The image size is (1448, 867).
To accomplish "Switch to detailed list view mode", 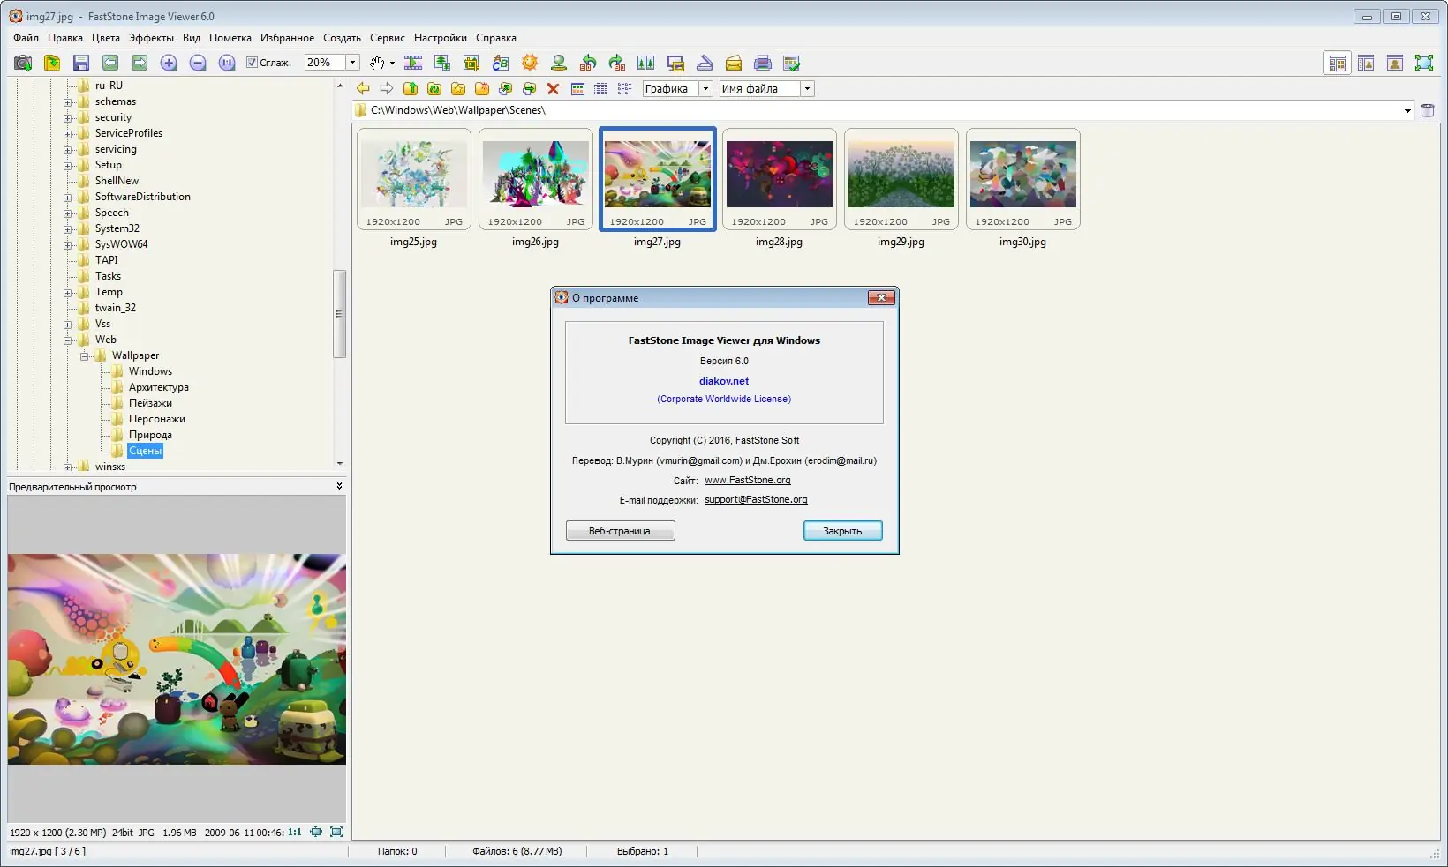I will pyautogui.click(x=601, y=88).
